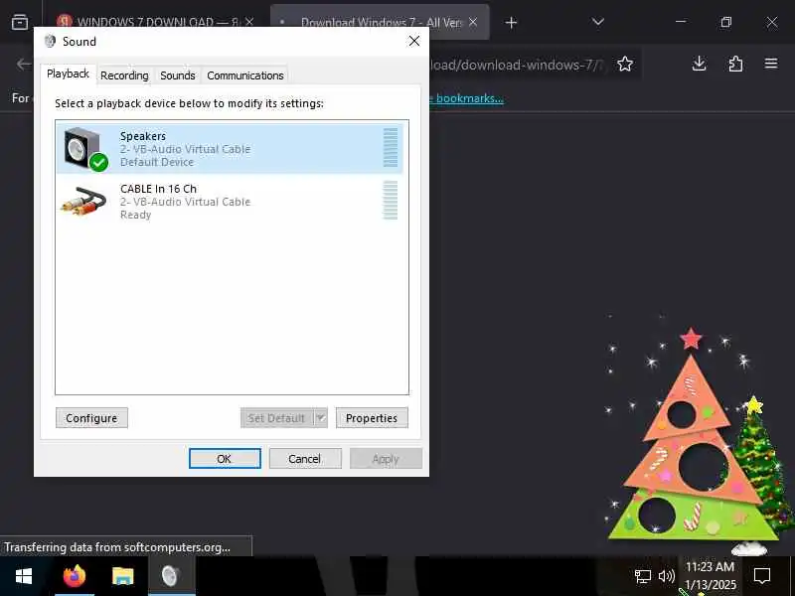The width and height of the screenshot is (795, 596).
Task: Click the Sound dialog title icon
Action: [50, 41]
